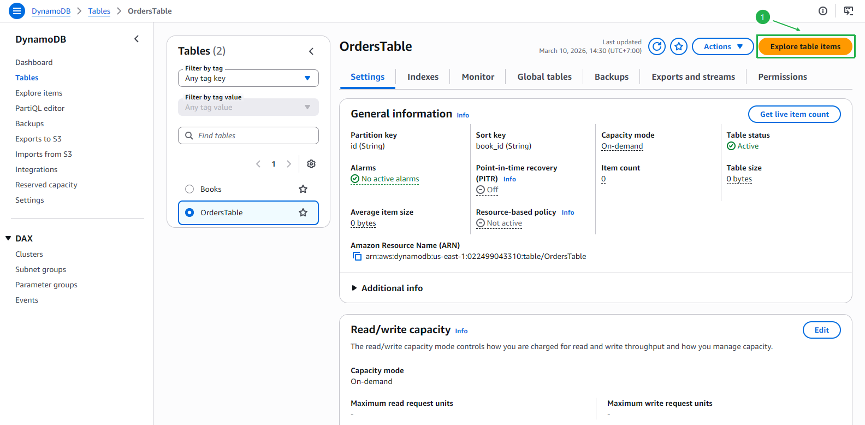The image size is (865, 425).
Task: Open Settings in side navigation
Action: [29, 200]
